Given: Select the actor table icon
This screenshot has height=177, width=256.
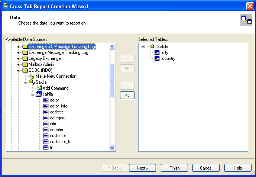Looking at the screenshot, I should pyautogui.click(x=46, y=100).
